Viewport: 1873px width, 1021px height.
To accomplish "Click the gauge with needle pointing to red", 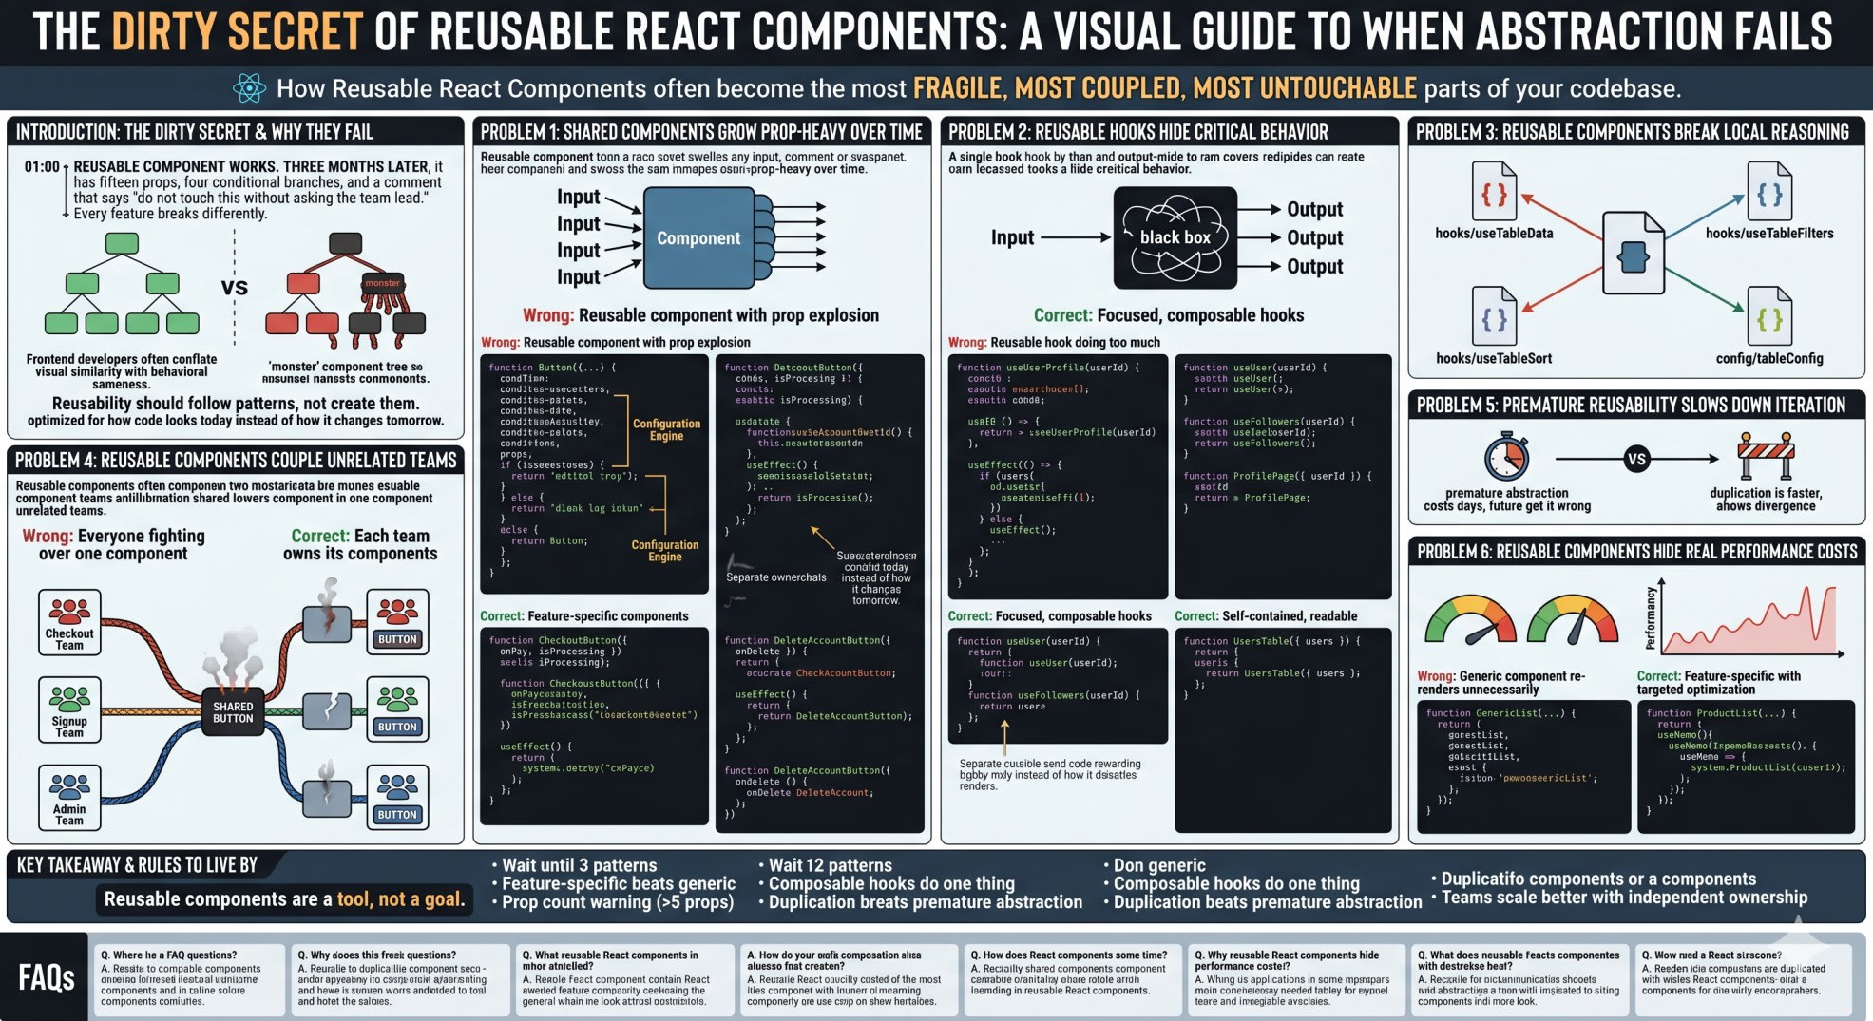I will [1472, 621].
